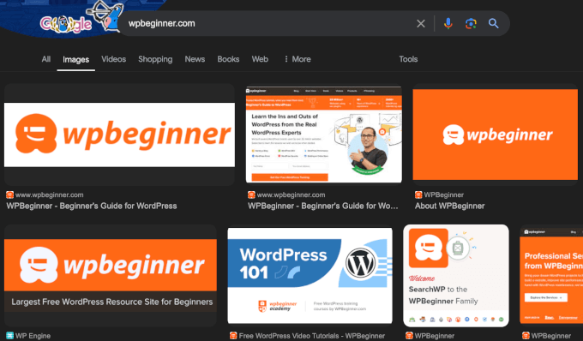
Task: Start voice search with the microphone icon
Action: coord(448,23)
